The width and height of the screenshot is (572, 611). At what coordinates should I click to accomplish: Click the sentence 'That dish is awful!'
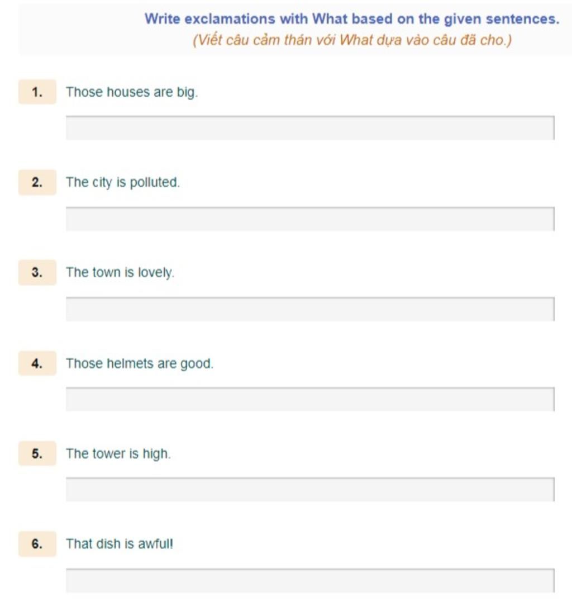[120, 543]
